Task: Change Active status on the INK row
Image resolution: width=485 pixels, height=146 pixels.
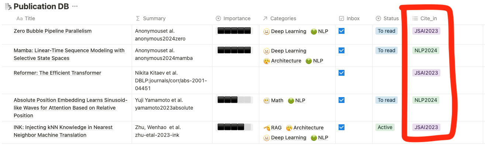Action: [x=385, y=127]
